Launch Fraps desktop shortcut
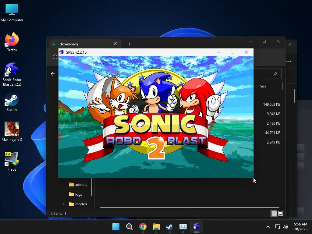 point(12,161)
